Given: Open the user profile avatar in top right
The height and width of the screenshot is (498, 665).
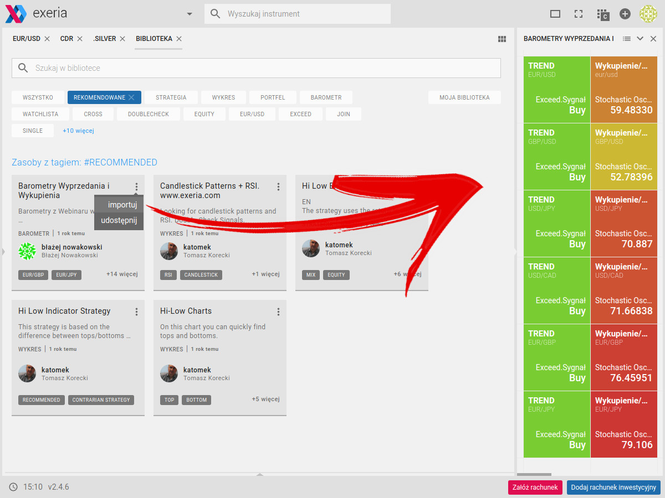Looking at the screenshot, I should (648, 14).
